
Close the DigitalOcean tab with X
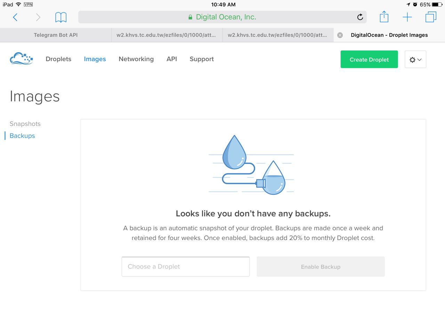(340, 35)
